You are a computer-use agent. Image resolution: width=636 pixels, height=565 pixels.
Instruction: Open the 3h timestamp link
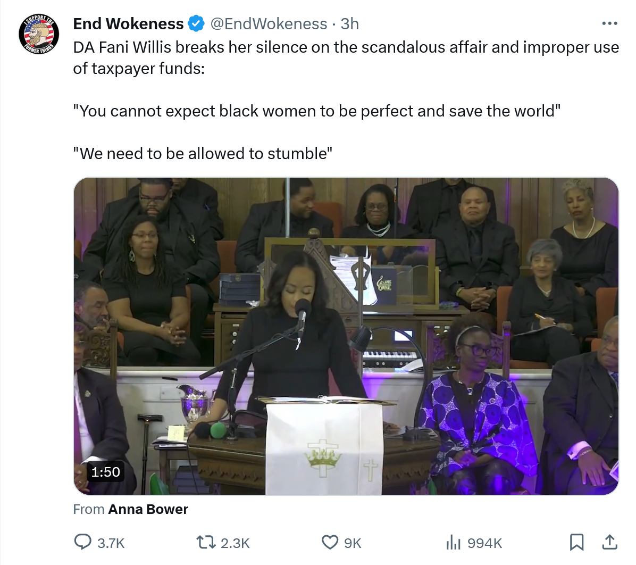(x=349, y=23)
